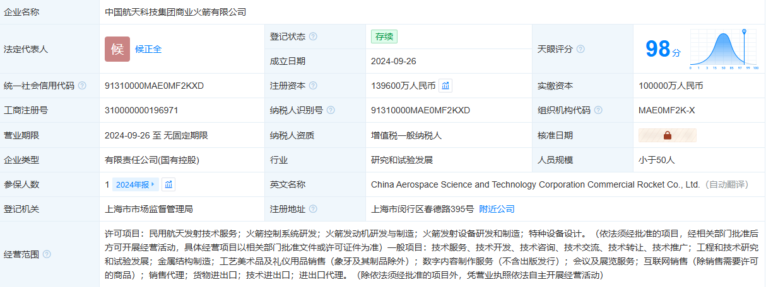
Task: Click the help icon beside 经营范围
Action: pyautogui.click(x=47, y=254)
